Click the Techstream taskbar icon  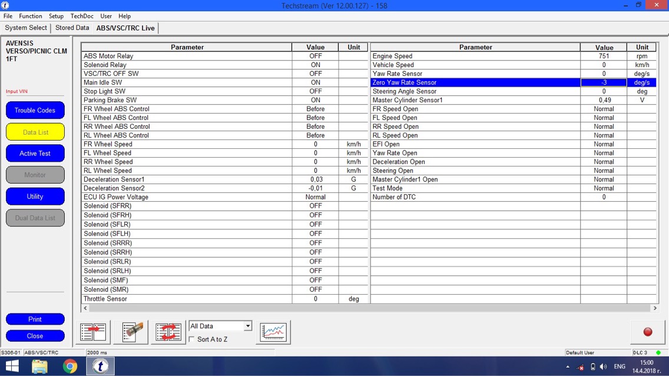tap(100, 366)
